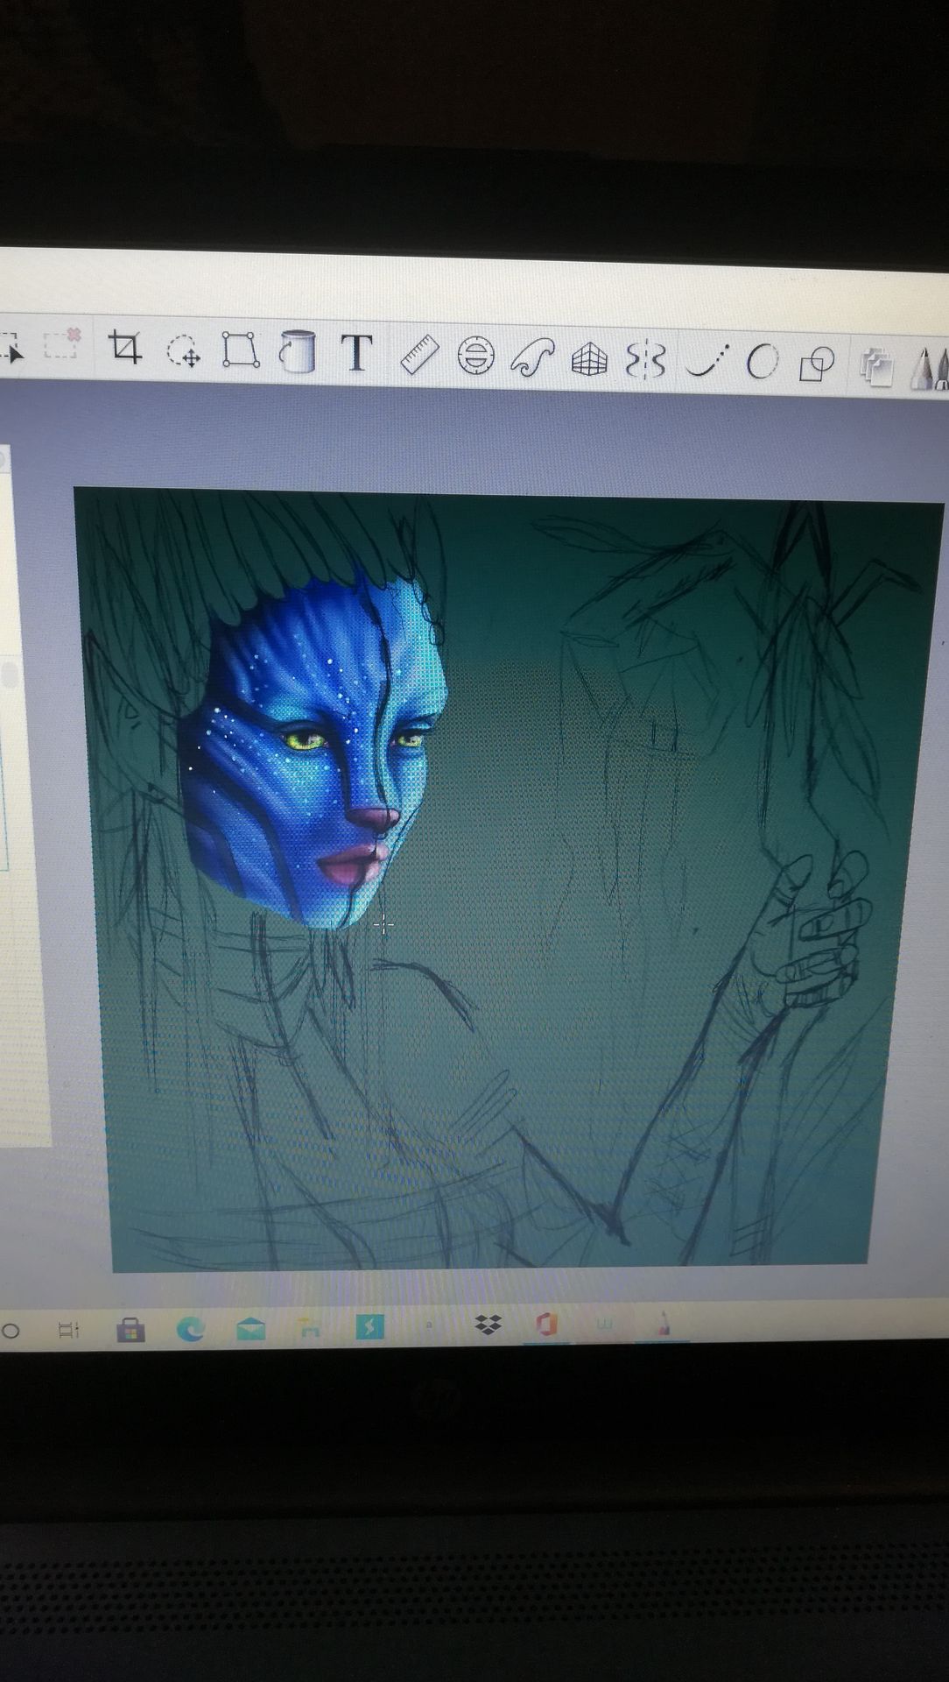Launch Microsoft Edge from taskbar
Screen dimensions: 949x1682
(x=190, y=1330)
